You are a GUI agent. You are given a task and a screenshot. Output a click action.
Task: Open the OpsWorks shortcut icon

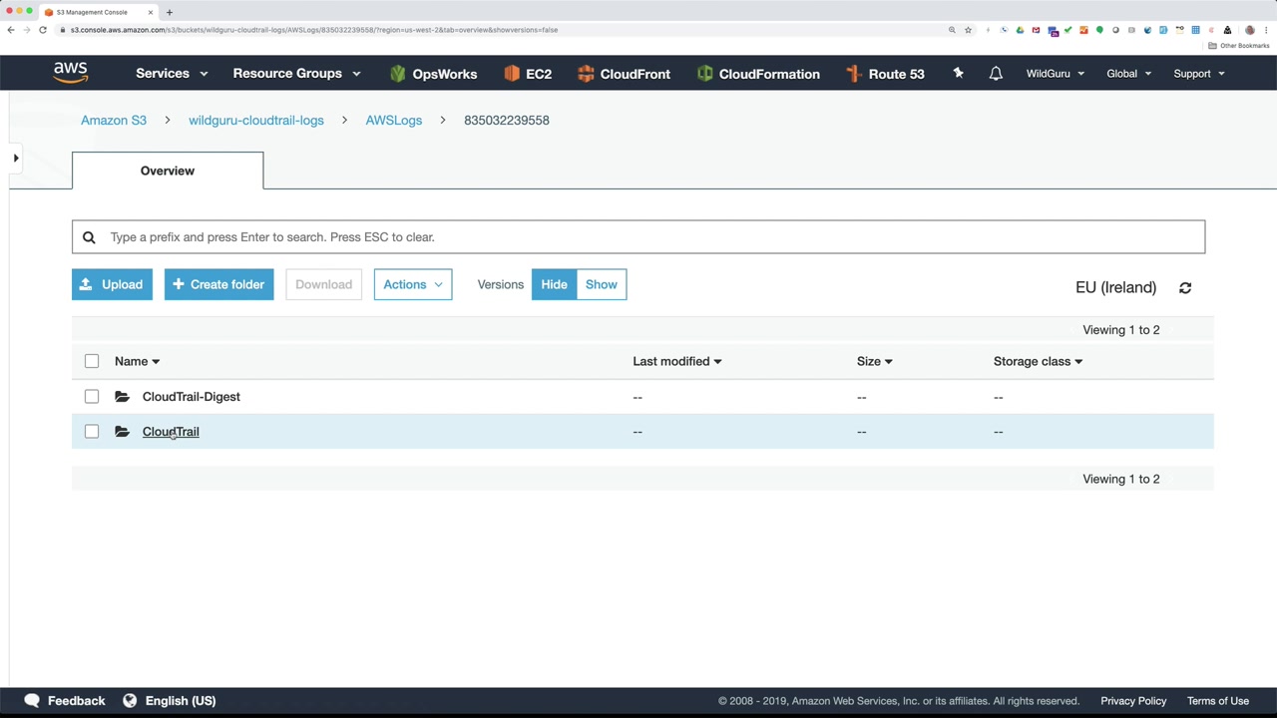[398, 74]
